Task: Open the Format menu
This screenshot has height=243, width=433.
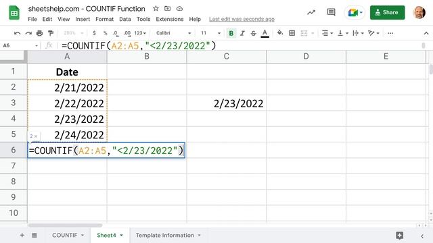Action: (x=104, y=19)
